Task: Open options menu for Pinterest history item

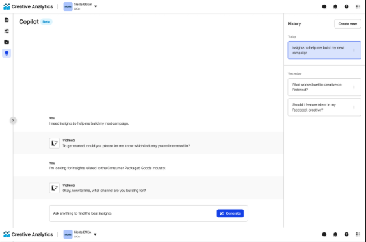Action: (x=354, y=87)
